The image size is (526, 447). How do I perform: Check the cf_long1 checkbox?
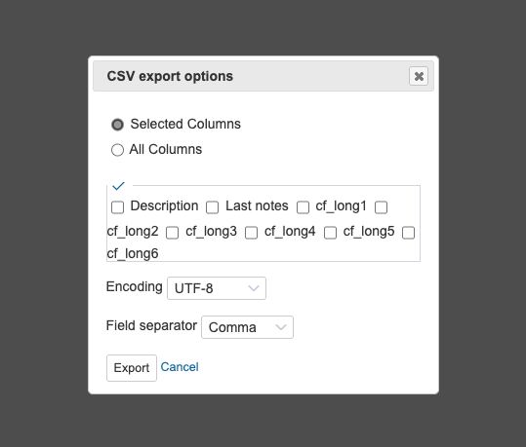(x=303, y=207)
